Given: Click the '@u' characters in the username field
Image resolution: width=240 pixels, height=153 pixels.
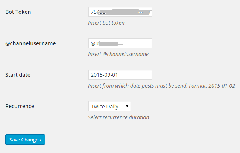Looking at the screenshot, I should coord(95,43).
